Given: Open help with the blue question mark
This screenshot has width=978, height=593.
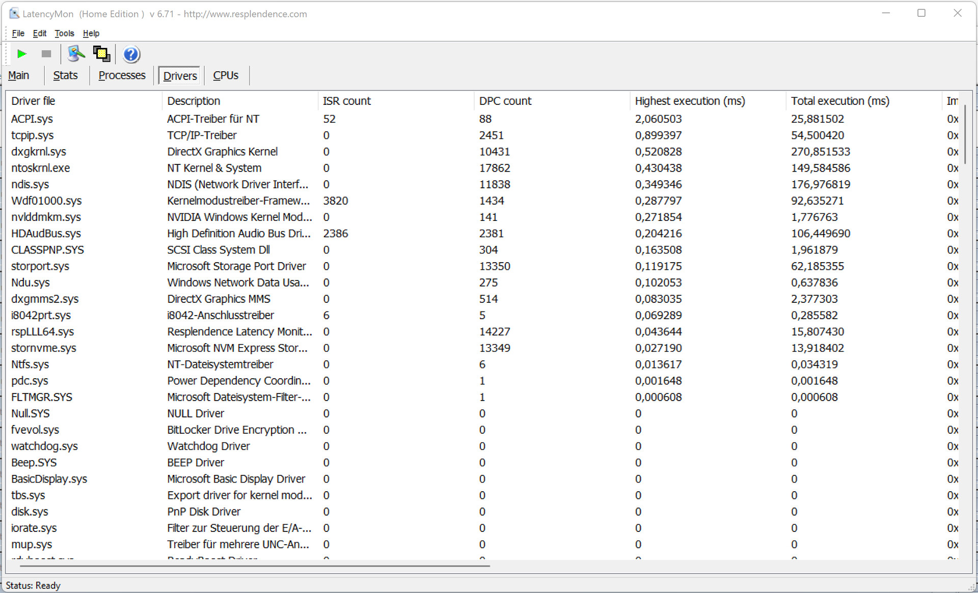Looking at the screenshot, I should [x=131, y=54].
